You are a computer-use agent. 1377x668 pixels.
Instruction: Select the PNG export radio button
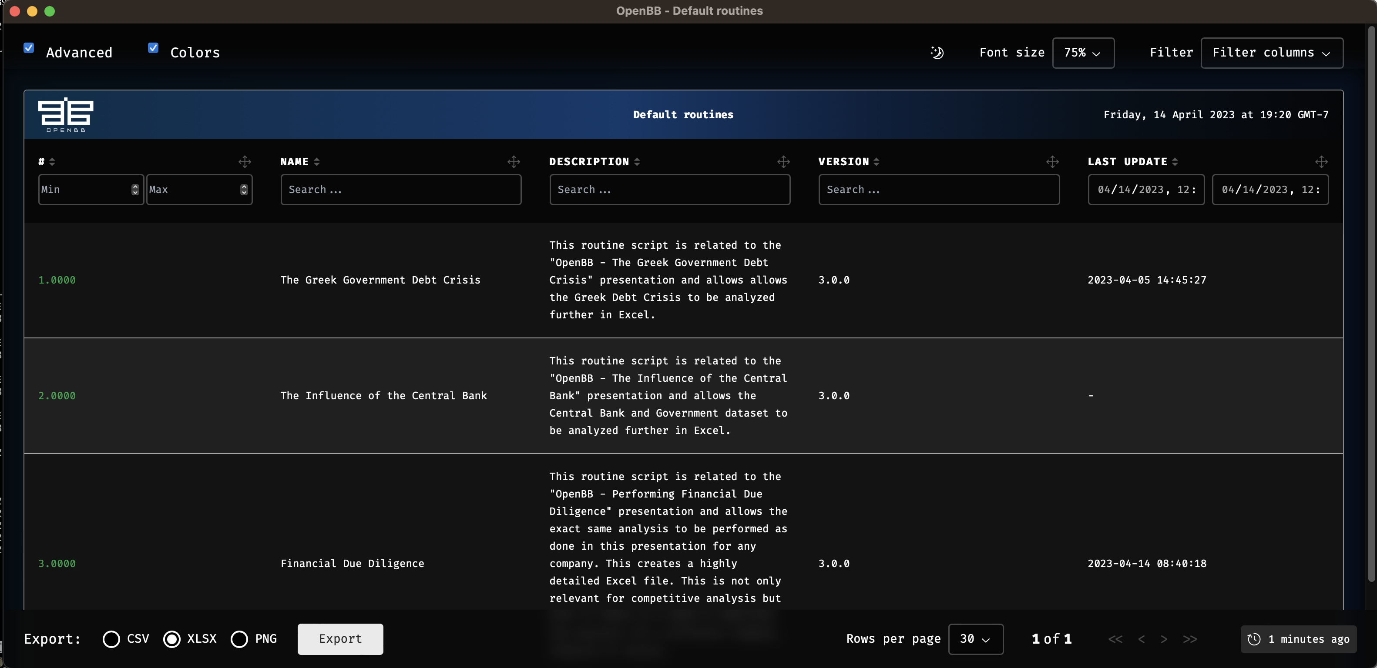239,639
